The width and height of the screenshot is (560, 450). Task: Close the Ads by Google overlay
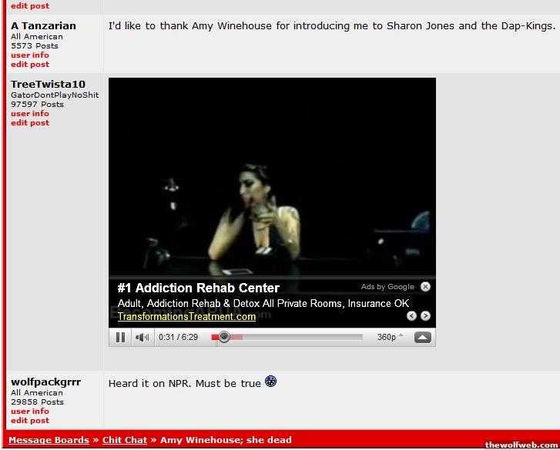pyautogui.click(x=425, y=287)
